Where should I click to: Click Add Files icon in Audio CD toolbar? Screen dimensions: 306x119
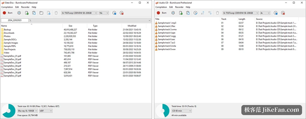pyautogui.click(x=181, y=13)
